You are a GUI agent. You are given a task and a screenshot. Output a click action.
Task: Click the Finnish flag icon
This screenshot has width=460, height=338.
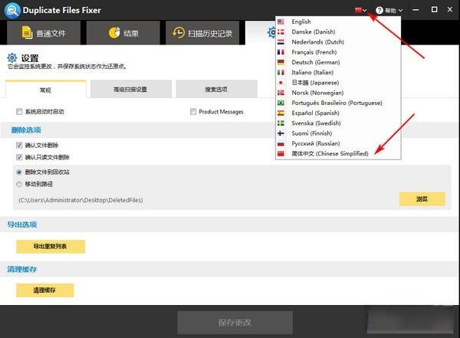tap(281, 133)
